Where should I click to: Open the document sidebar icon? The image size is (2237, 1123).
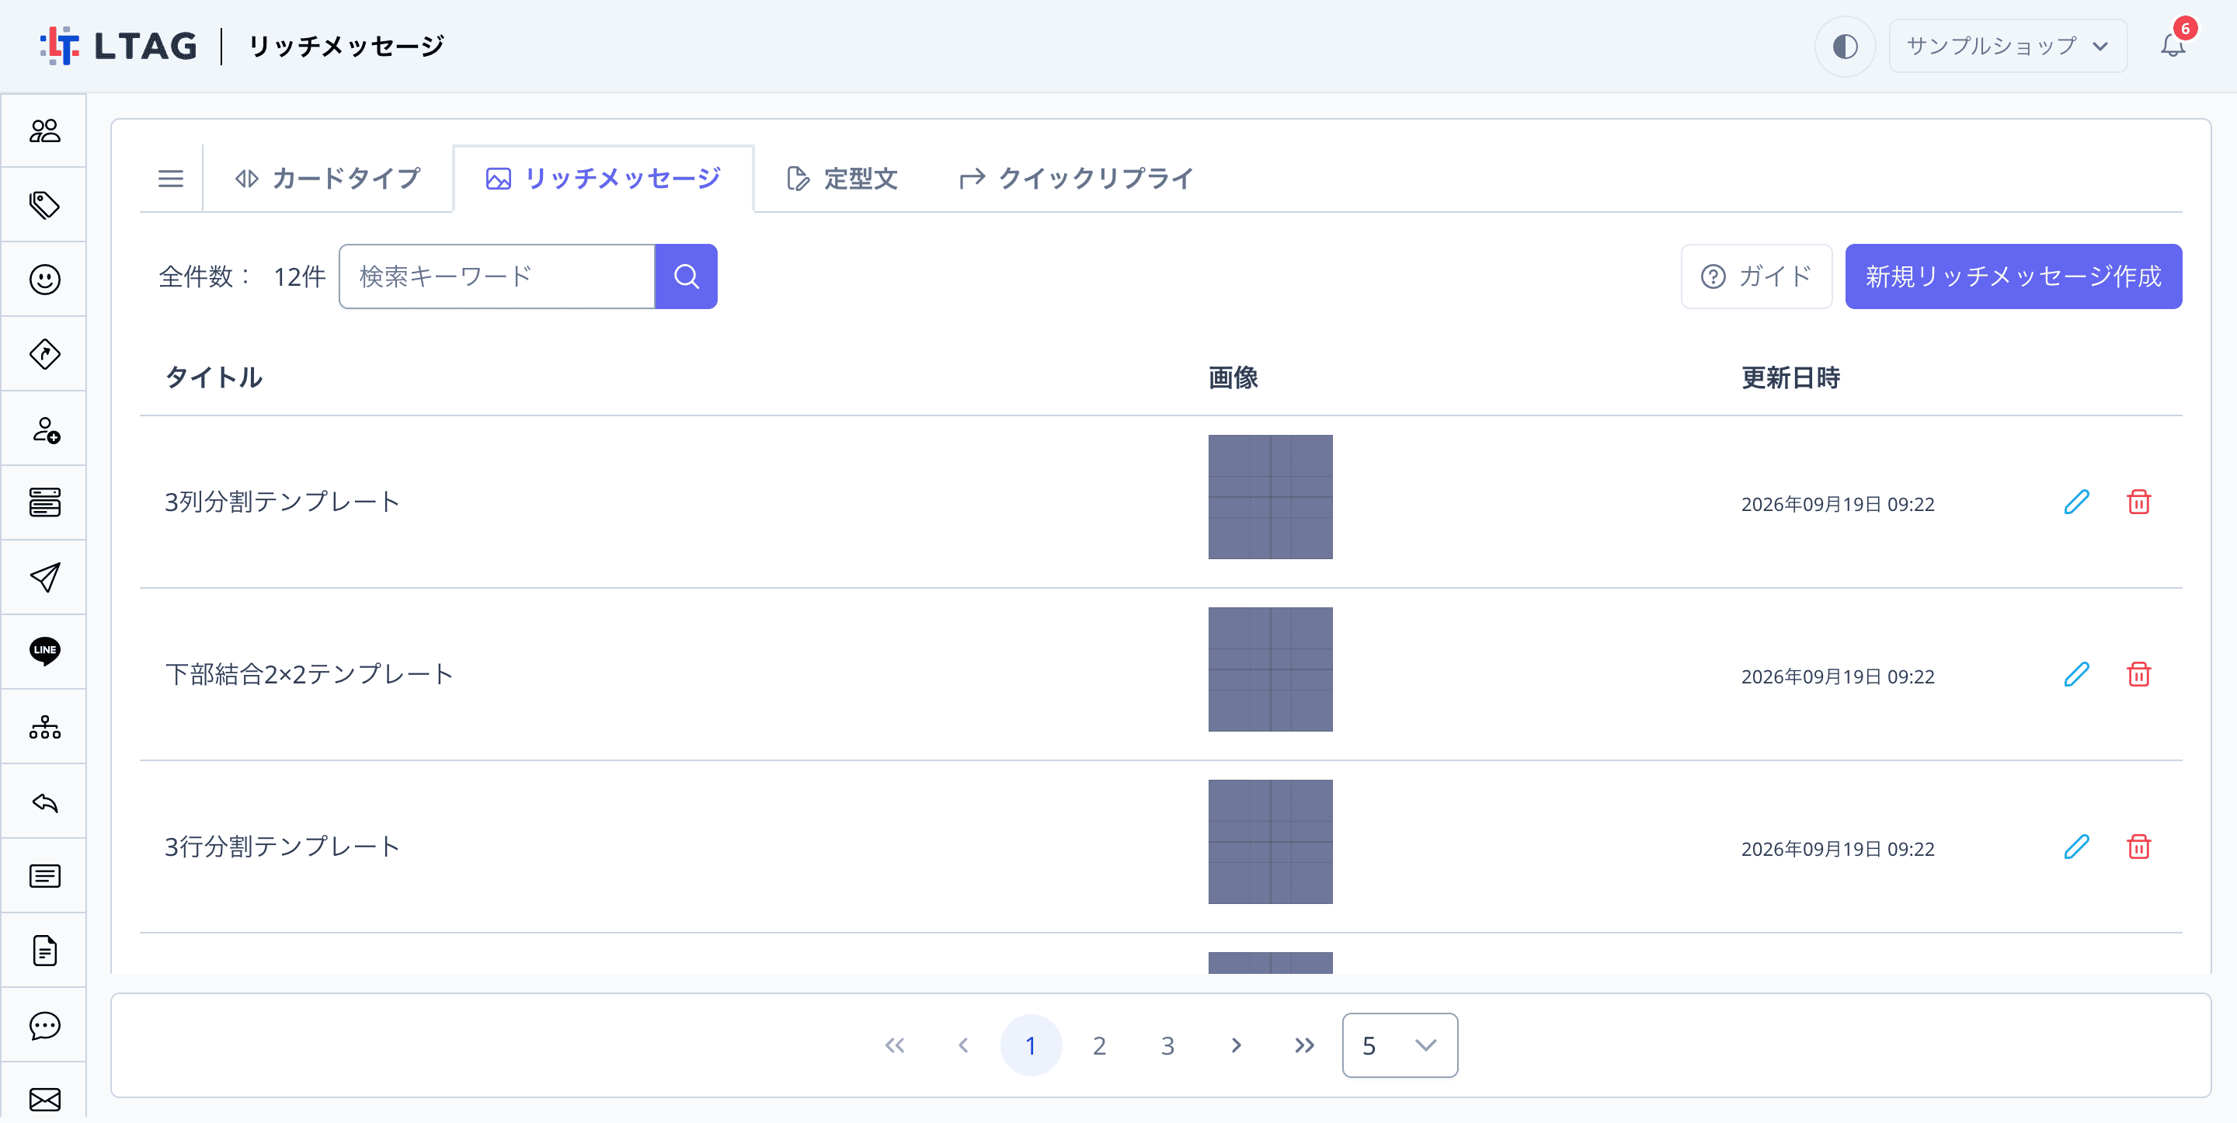tap(44, 951)
